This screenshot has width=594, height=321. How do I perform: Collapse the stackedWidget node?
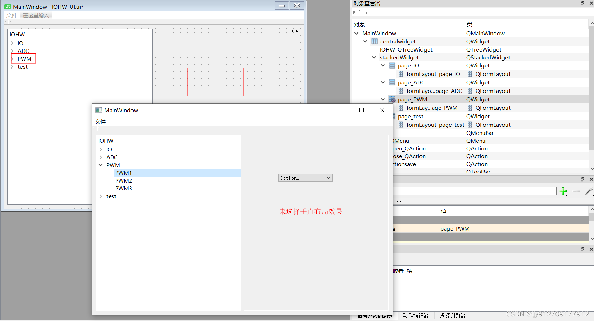point(374,57)
